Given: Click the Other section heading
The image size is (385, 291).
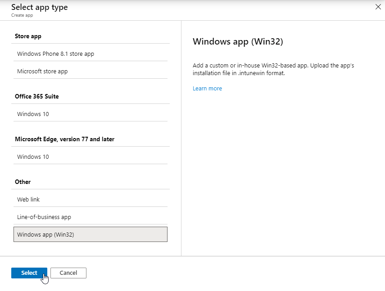Looking at the screenshot, I should pyautogui.click(x=23, y=182).
